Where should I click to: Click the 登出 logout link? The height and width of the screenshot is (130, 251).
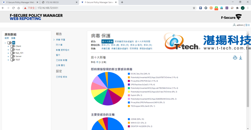[247, 25]
